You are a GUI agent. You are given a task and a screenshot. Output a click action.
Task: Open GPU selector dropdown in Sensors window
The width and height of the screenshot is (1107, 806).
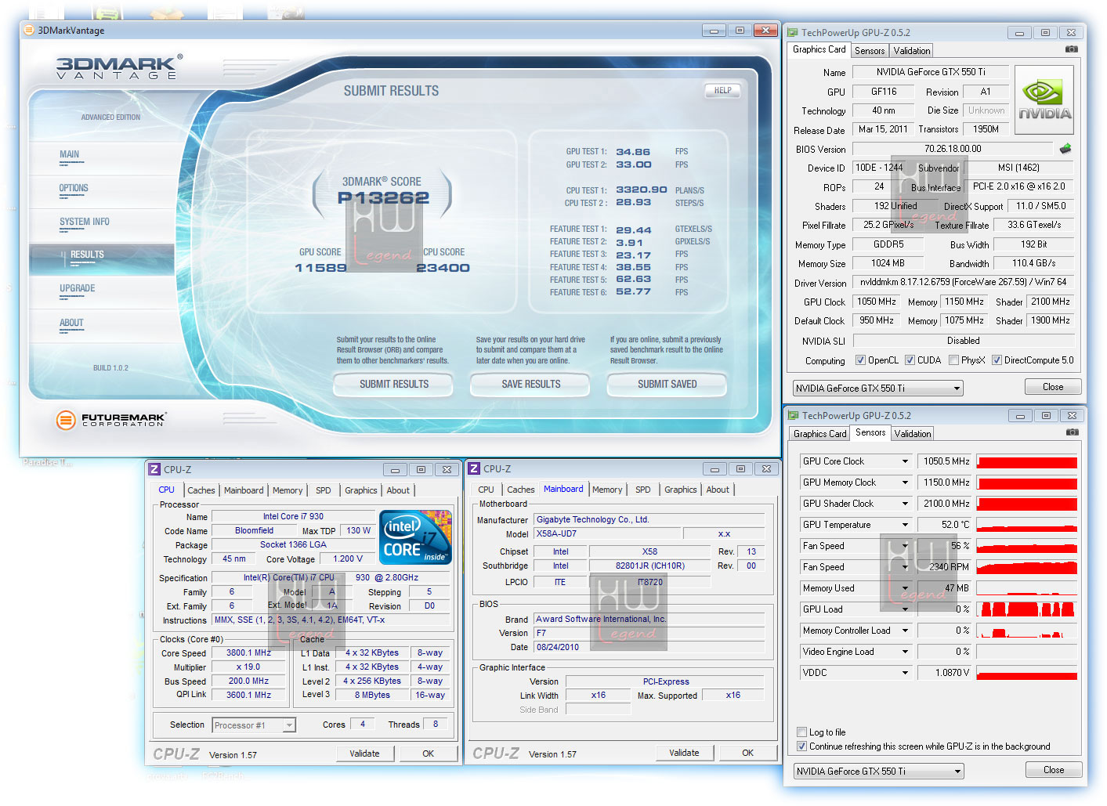(x=879, y=772)
